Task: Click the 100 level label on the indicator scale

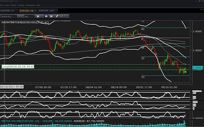Action: (195, 102)
